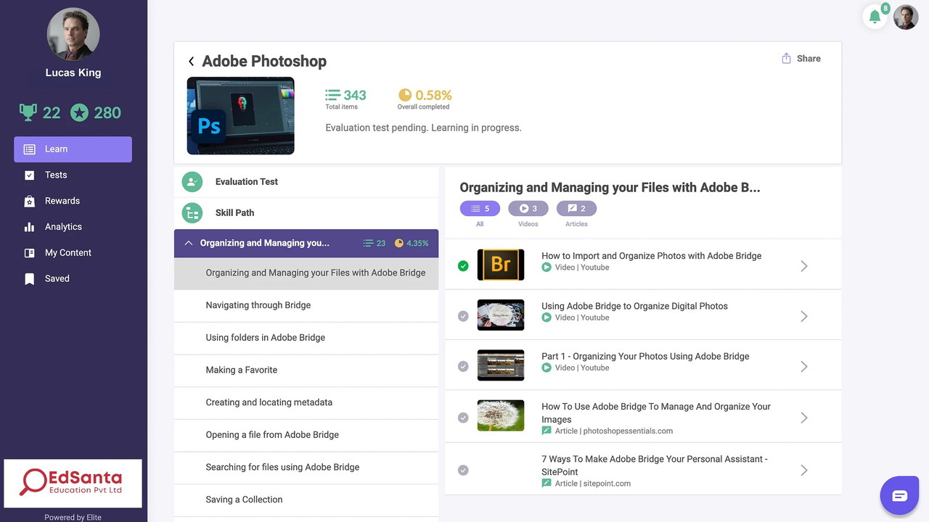
Task: Click the Analytics bar chart icon
Action: click(29, 227)
